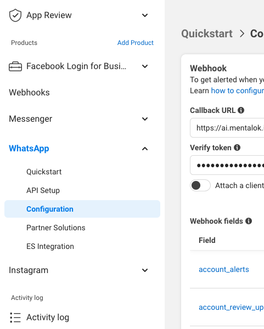The height and width of the screenshot is (329, 264).
Task: Click the breadcrumb arrow after Quickstart
Action: point(242,33)
